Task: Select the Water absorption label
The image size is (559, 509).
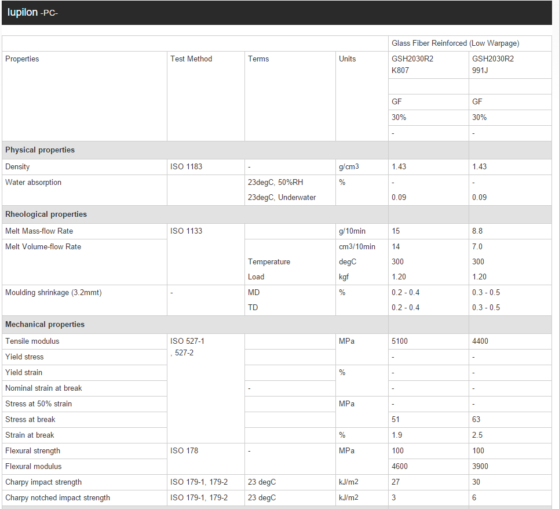Action: tap(33, 182)
